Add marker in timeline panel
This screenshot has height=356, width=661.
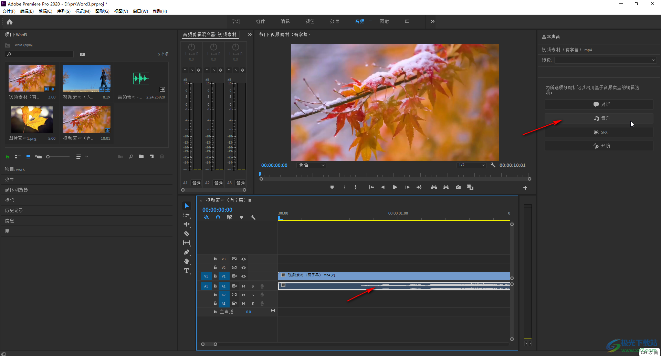[x=241, y=217]
